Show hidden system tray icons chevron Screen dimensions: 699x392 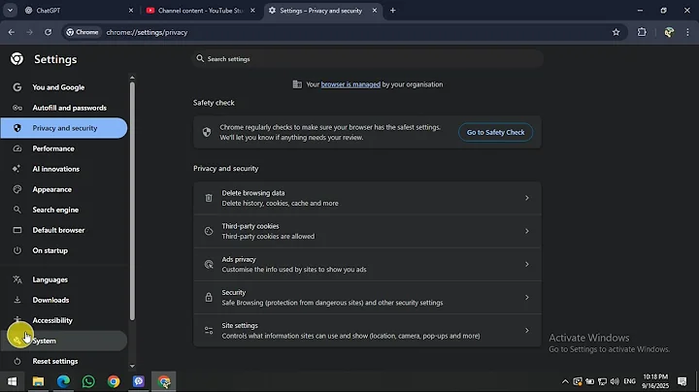[x=565, y=381]
